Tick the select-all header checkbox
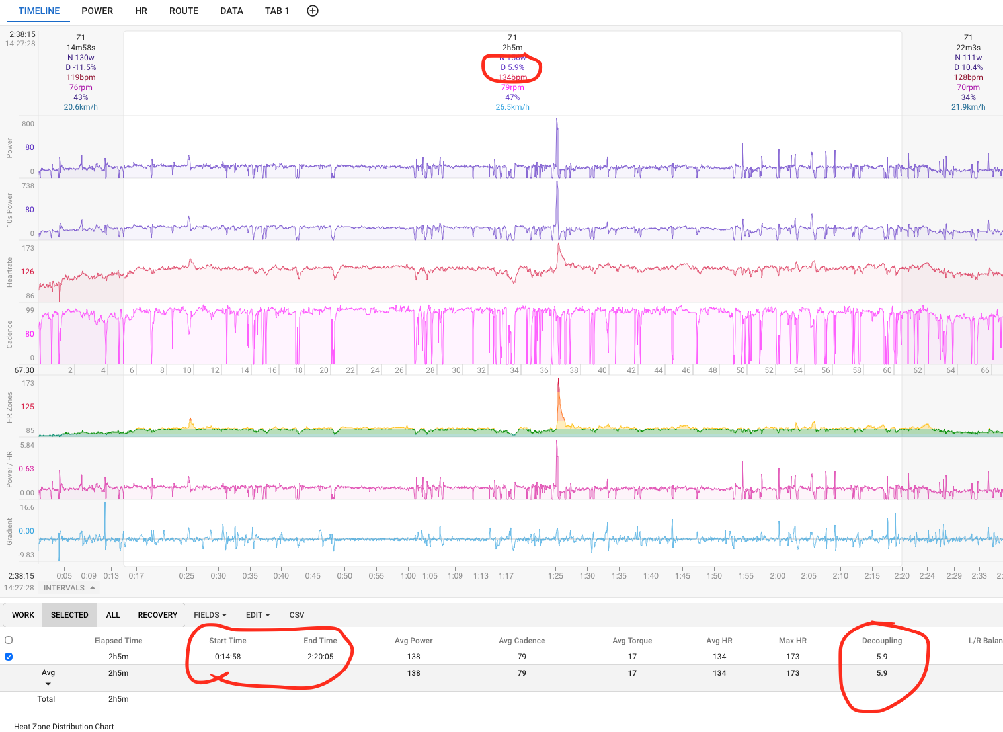The width and height of the screenshot is (1003, 732). point(9,640)
